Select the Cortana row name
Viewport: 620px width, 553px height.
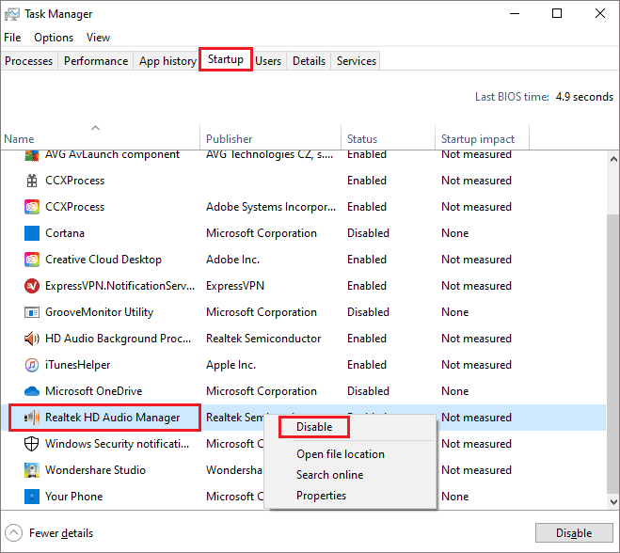point(65,233)
